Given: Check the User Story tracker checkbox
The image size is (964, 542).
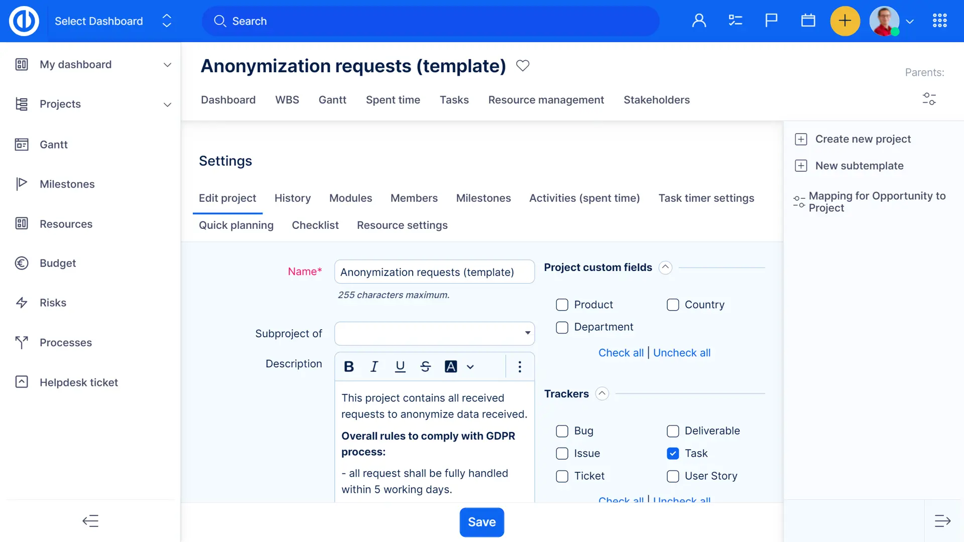Looking at the screenshot, I should pyautogui.click(x=673, y=476).
